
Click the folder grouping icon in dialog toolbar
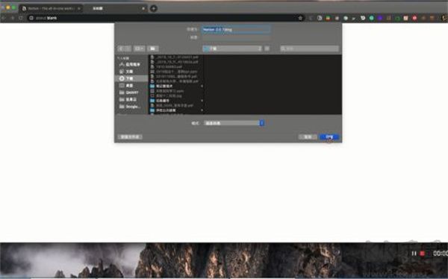coord(153,48)
